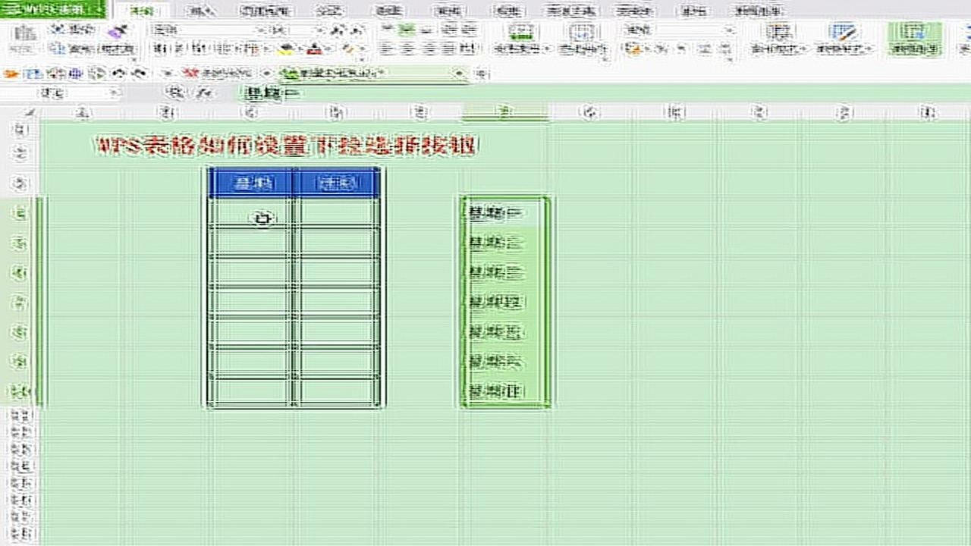
Task: Click the fx insert function icon
Action: point(203,93)
